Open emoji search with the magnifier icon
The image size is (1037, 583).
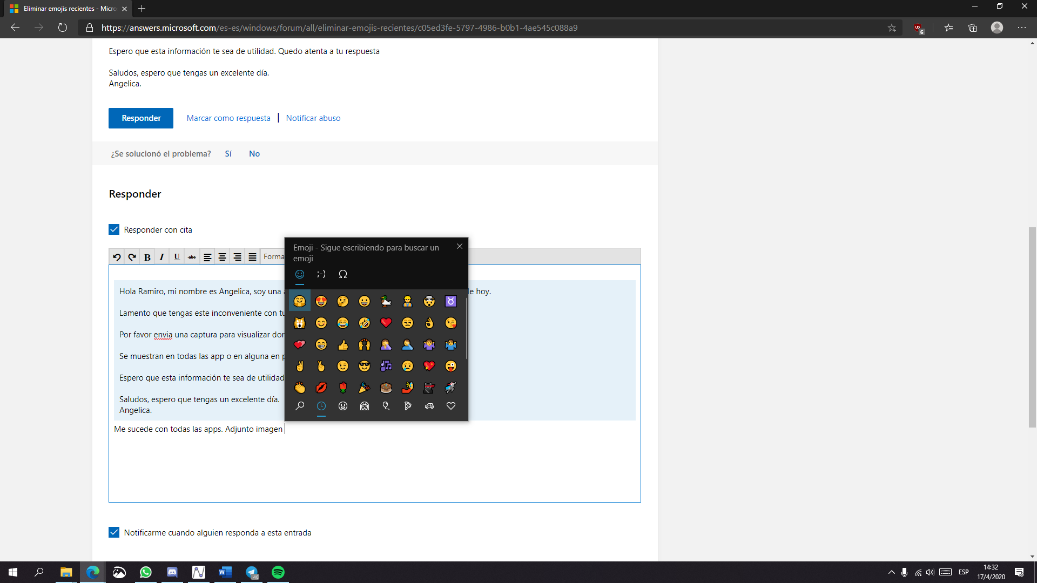[x=300, y=406]
